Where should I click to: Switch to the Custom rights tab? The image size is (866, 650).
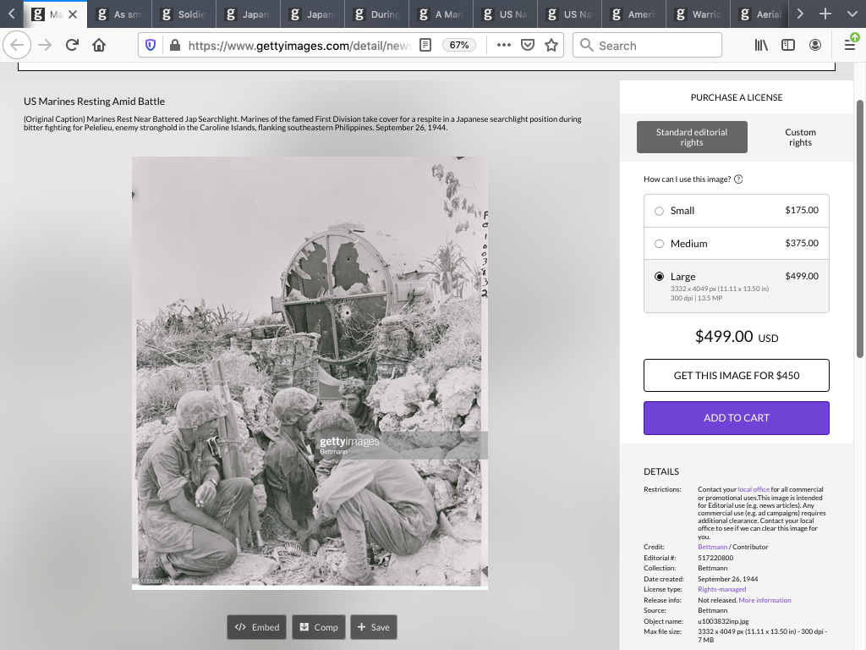(800, 137)
